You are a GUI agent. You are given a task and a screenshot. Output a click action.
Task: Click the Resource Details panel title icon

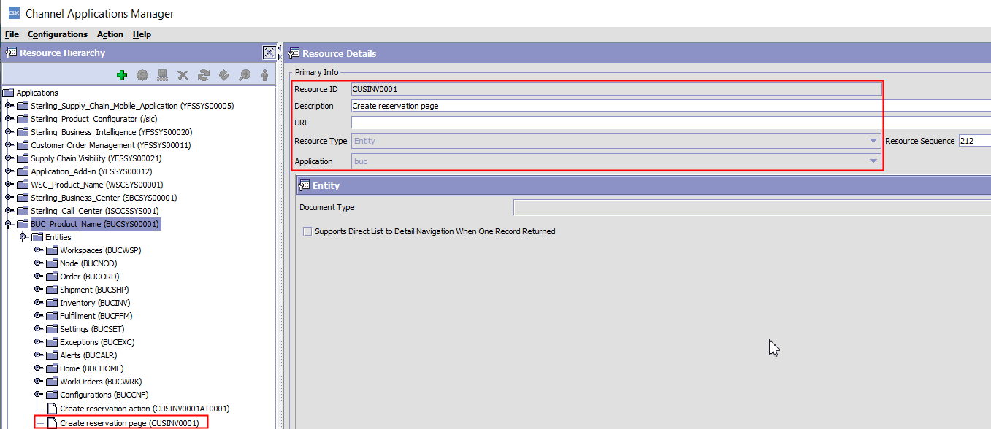click(294, 53)
